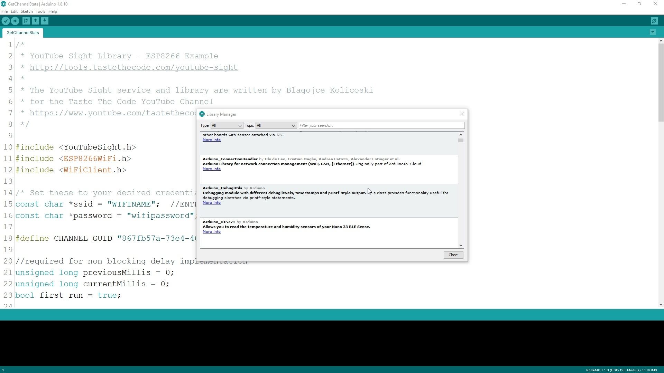664x373 pixels.
Task: Close Library Manager with X icon
Action: tap(462, 114)
